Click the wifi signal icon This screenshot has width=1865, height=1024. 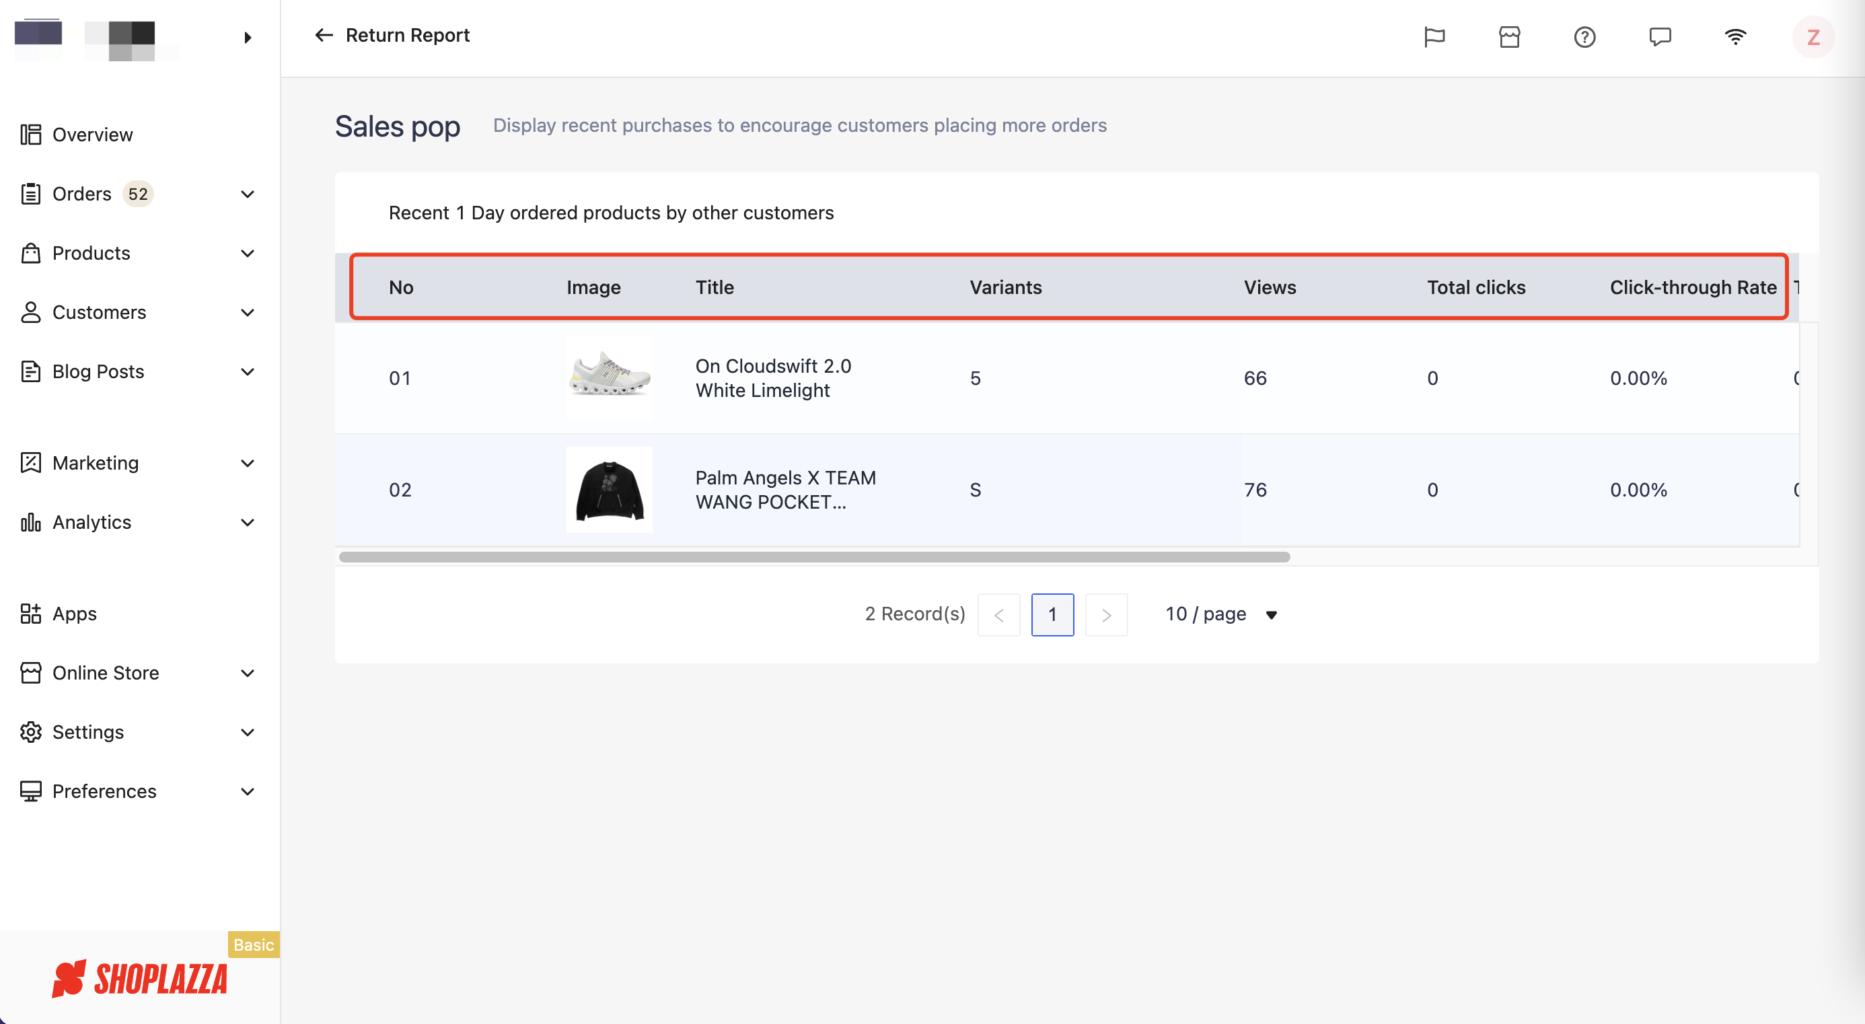[x=1735, y=37]
